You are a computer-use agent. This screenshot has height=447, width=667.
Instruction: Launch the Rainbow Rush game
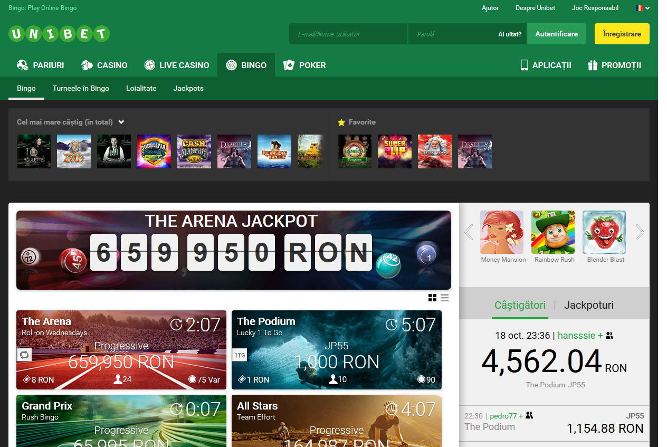coord(553,232)
